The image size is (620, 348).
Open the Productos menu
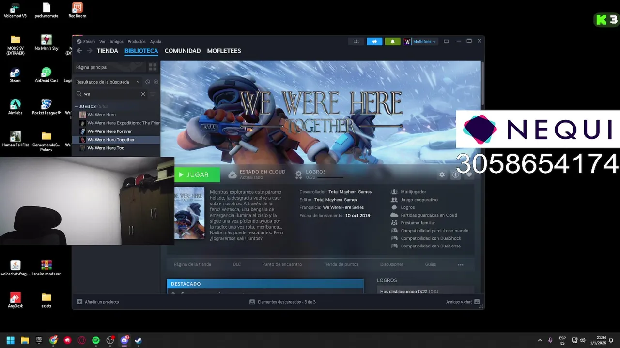137,42
